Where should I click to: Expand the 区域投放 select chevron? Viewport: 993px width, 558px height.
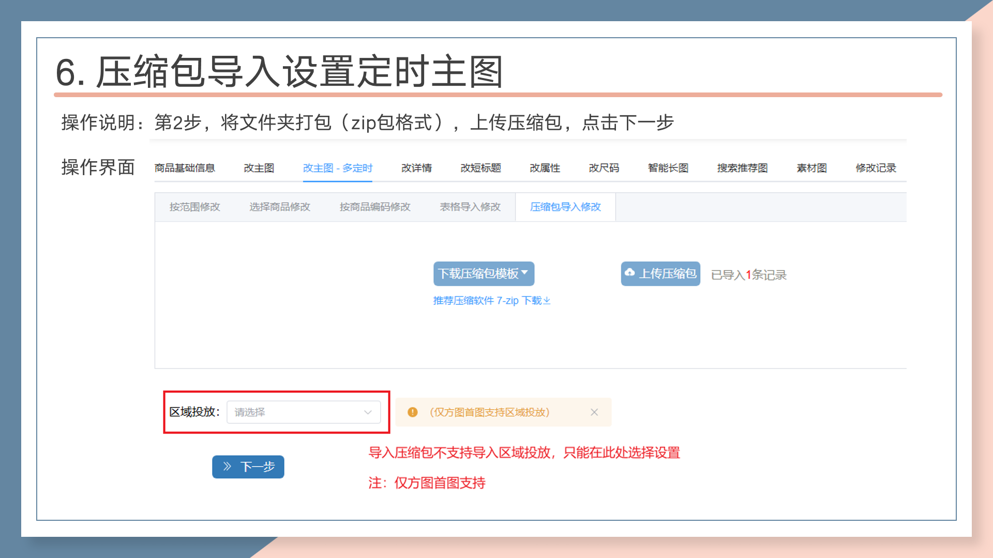coord(368,412)
